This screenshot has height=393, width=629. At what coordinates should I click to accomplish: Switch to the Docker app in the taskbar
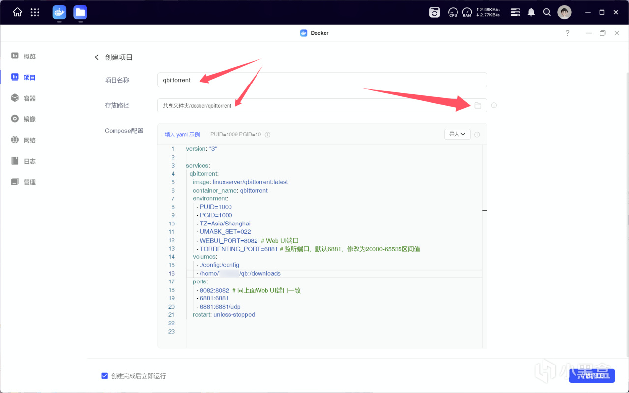59,12
